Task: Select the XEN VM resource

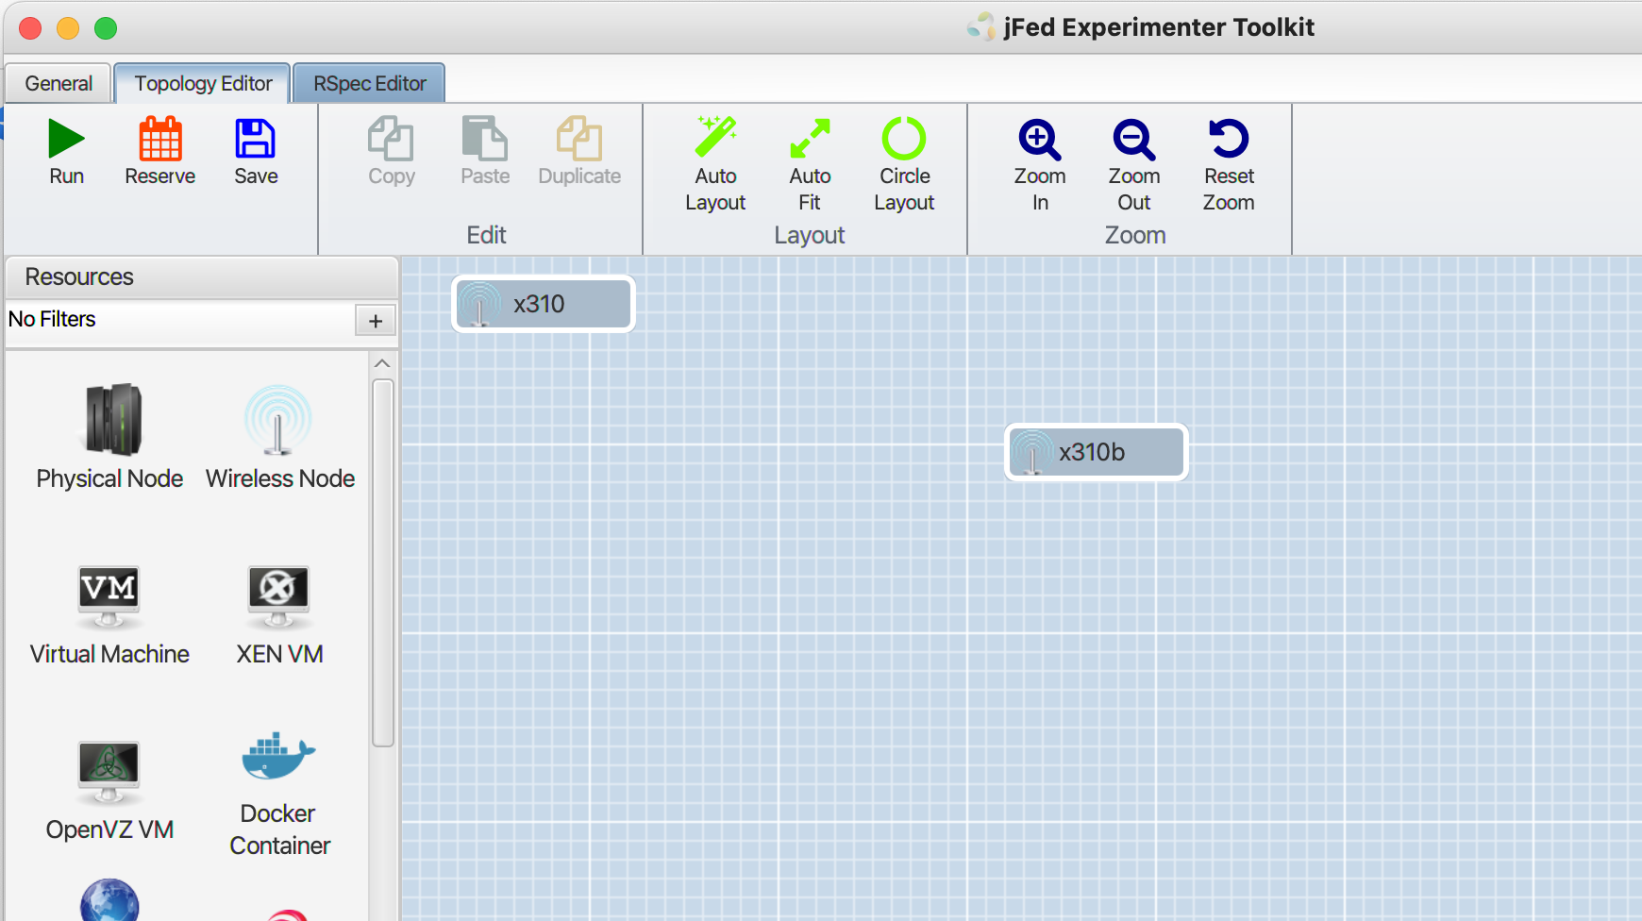Action: coord(279,595)
